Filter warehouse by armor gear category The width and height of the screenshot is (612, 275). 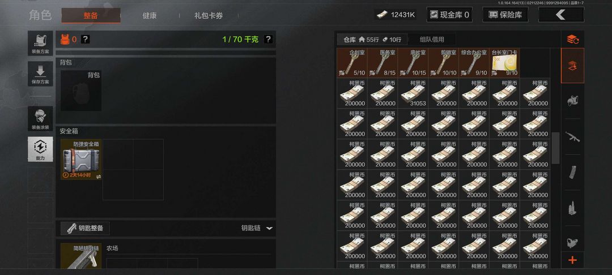572,101
